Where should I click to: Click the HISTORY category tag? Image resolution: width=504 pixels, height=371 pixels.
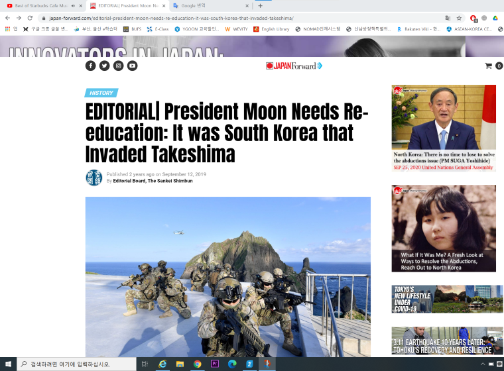[x=101, y=93]
